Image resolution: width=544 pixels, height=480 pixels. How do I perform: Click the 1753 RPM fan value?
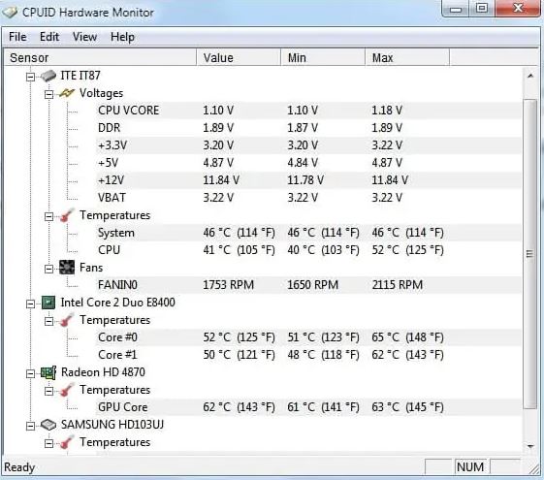[228, 285]
